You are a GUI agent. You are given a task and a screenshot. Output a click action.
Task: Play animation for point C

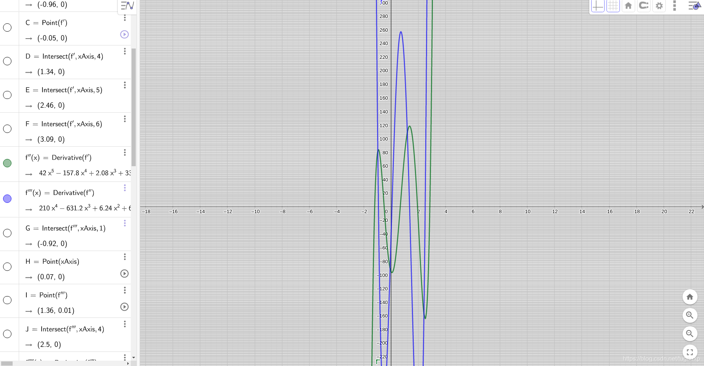coord(124,34)
